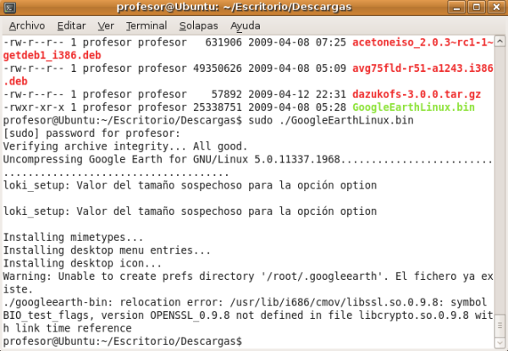Click the scrollbar up arrow
Viewport: 508px width, 351px height.
[x=500, y=41]
